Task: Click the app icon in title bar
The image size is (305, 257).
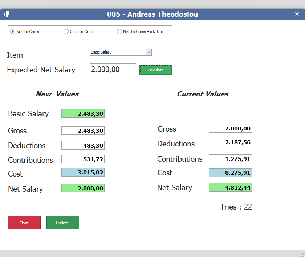Action: point(7,14)
